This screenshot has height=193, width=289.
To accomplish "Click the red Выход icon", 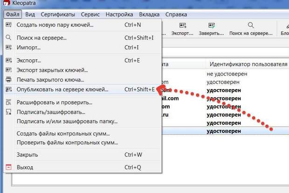I will 8,167.
